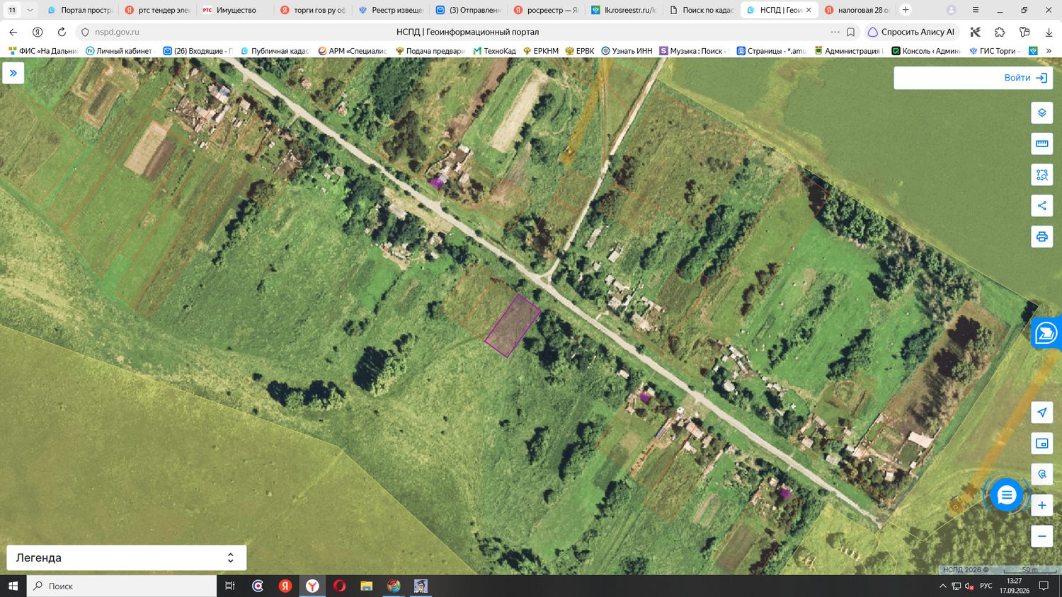
Task: Activate the area search selection tool
Action: (1041, 175)
